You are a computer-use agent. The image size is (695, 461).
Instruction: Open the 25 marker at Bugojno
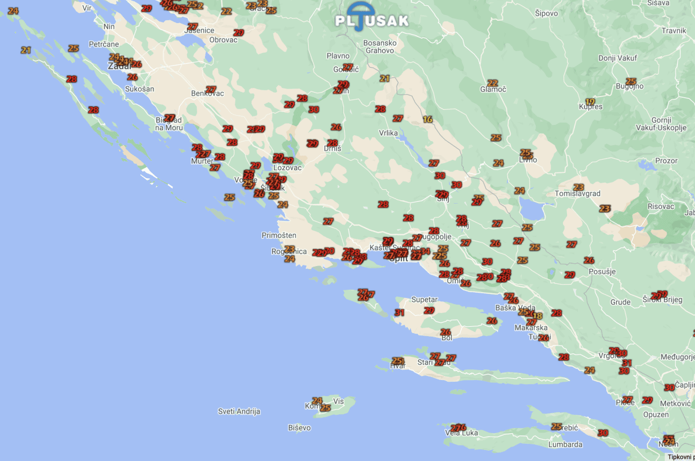pos(631,82)
